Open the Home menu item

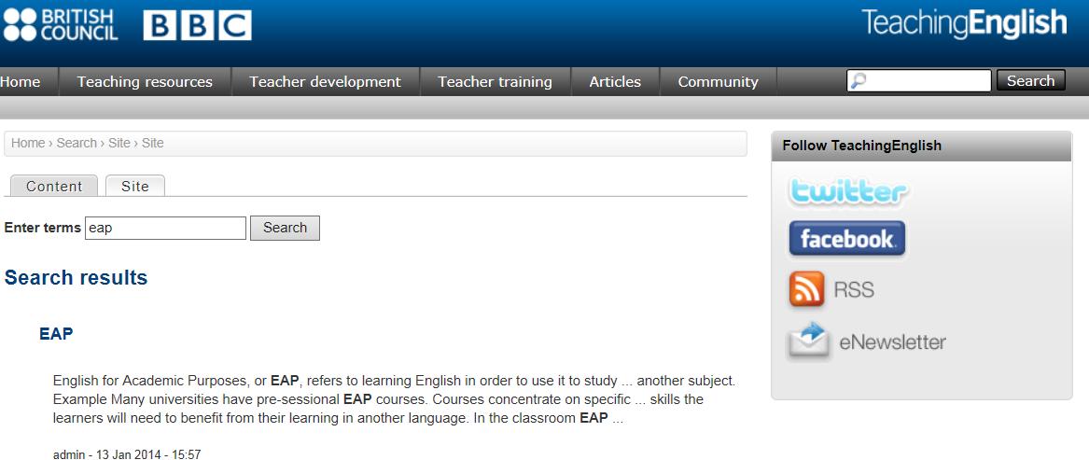point(21,82)
